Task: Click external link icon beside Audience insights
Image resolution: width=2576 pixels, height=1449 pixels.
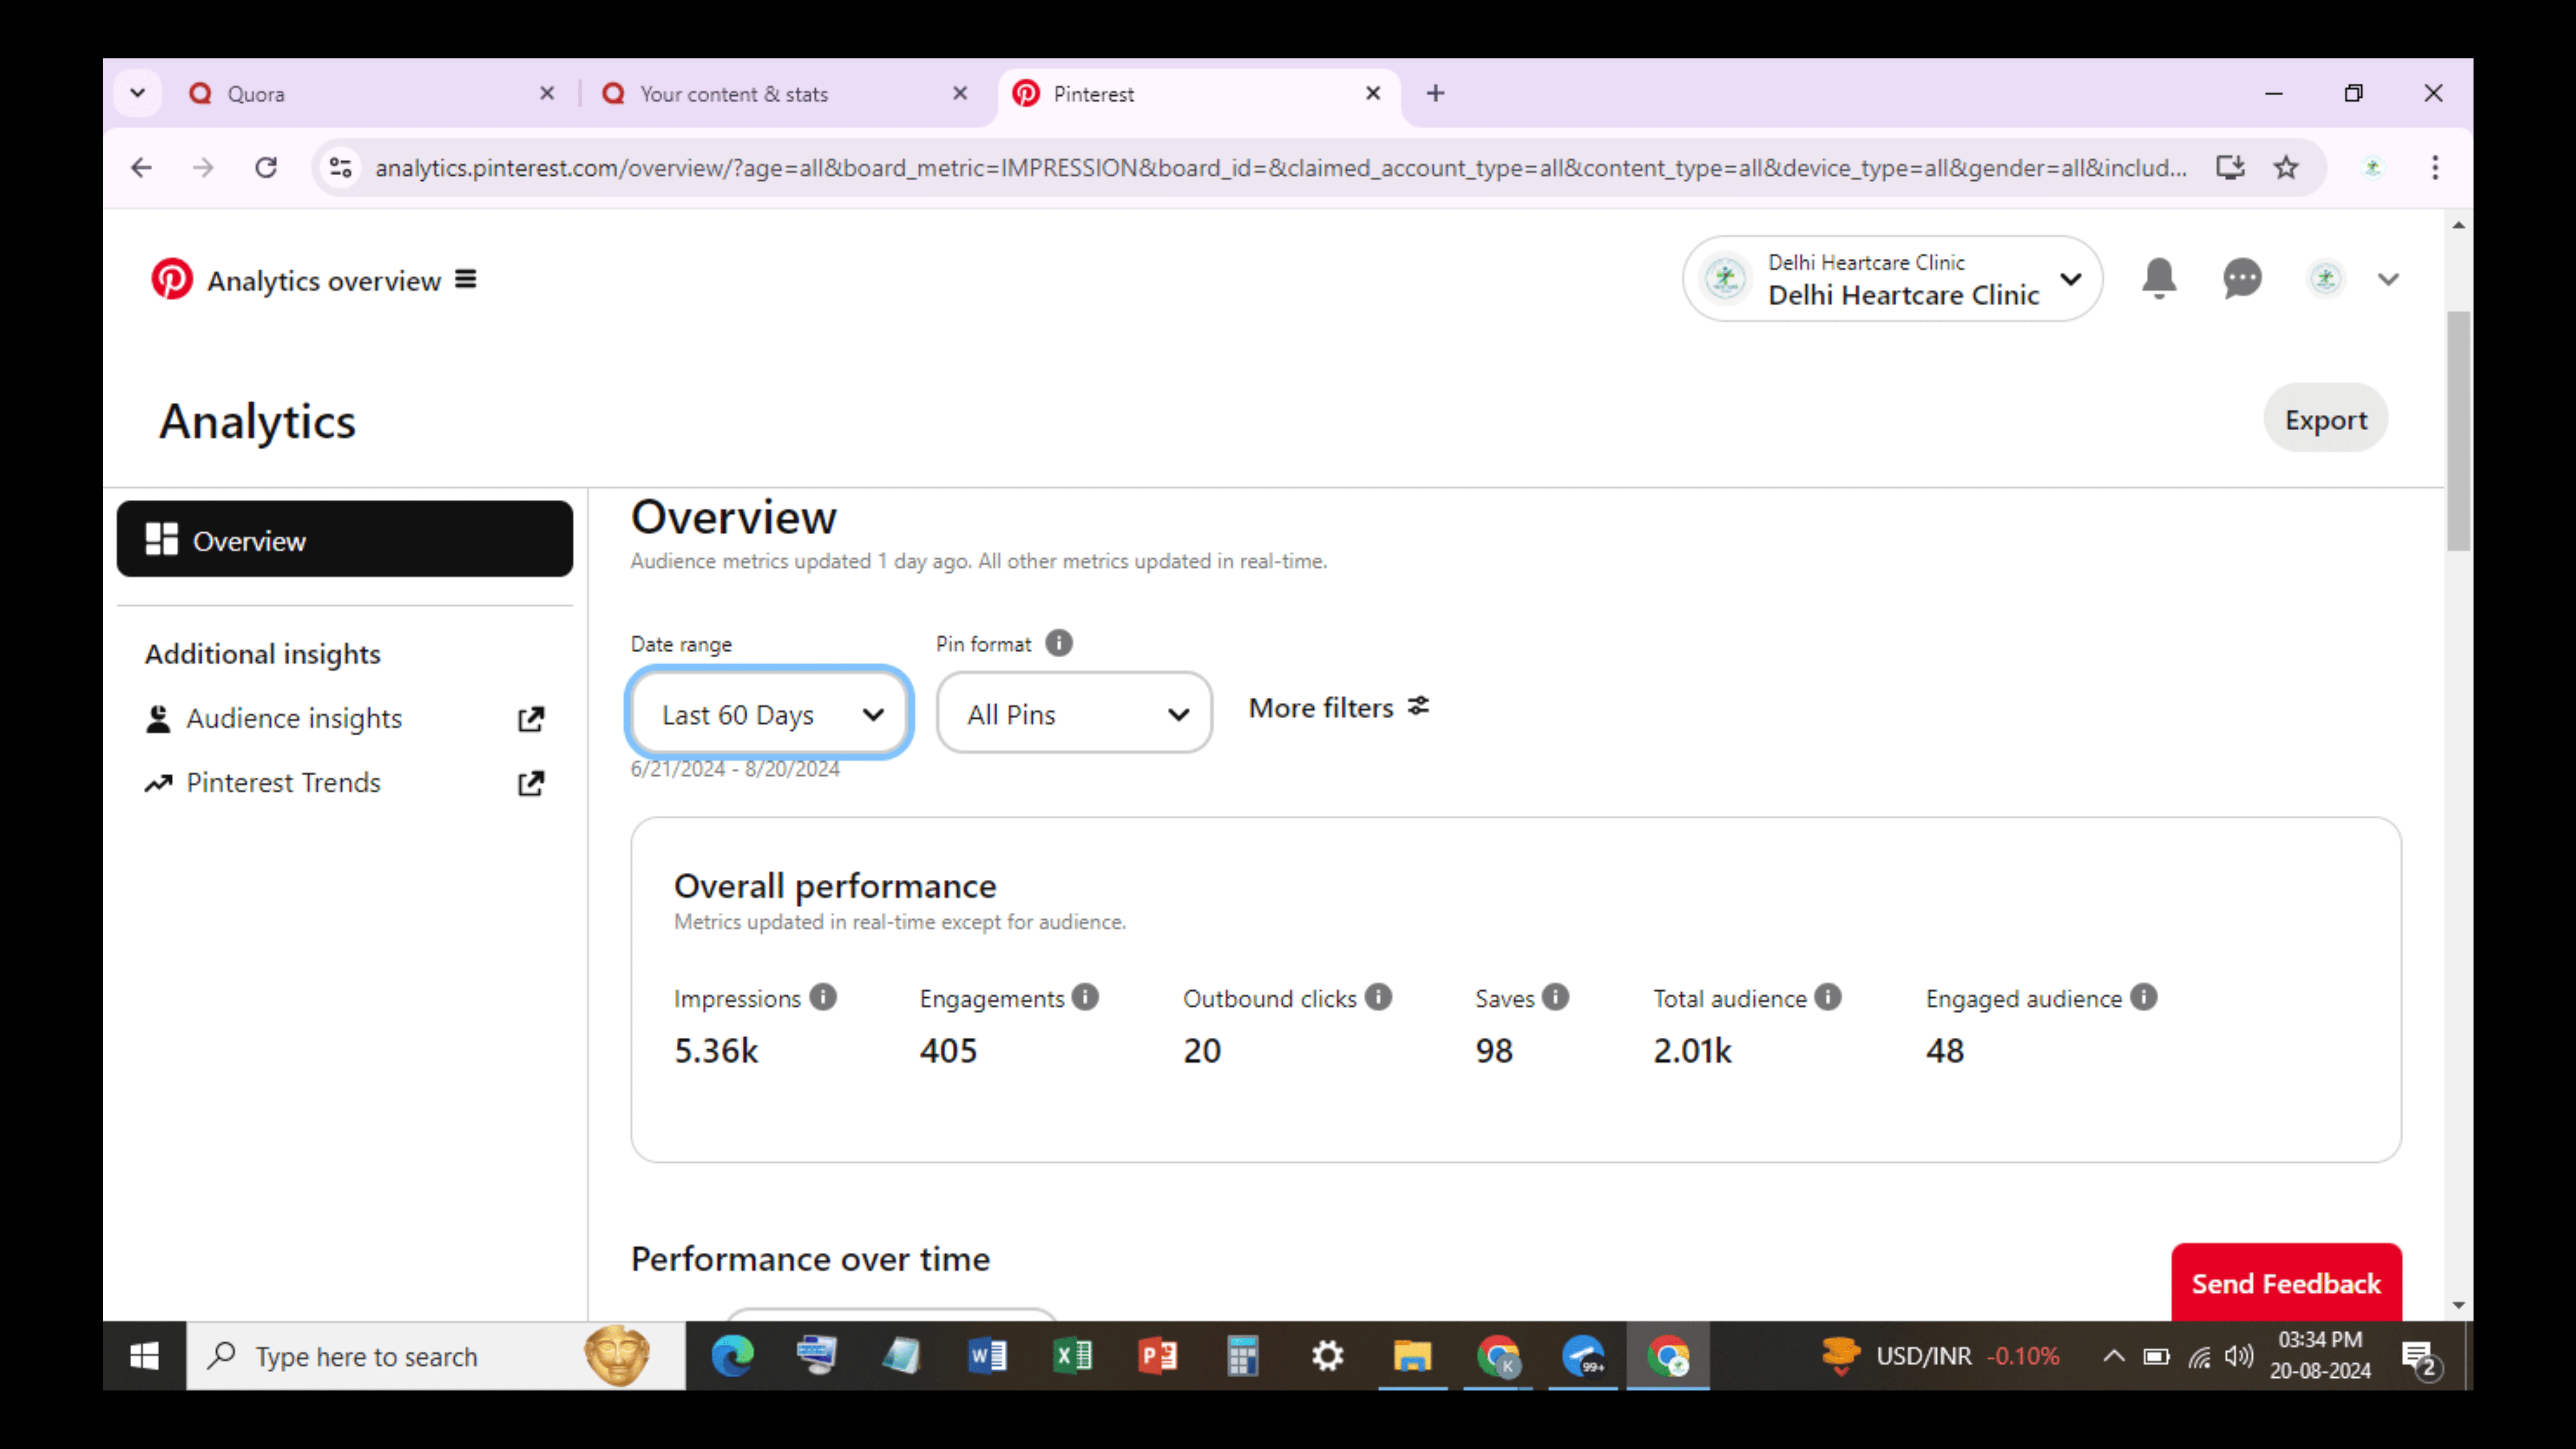Action: click(x=531, y=719)
